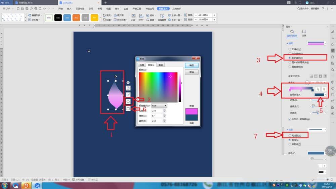
Task: Click the open folder icon in quick toolbar
Action: [23, 9]
